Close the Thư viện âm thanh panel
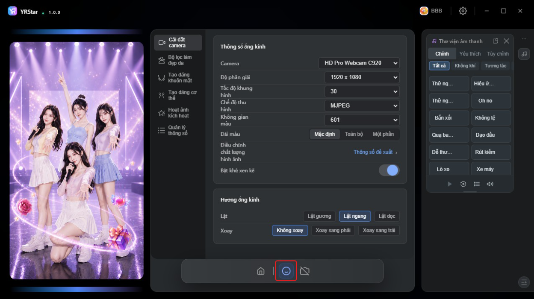The height and width of the screenshot is (299, 534). 506,41
